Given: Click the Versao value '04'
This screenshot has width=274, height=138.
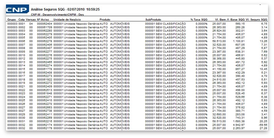Looking at the screenshot, I should click(x=31, y=24).
